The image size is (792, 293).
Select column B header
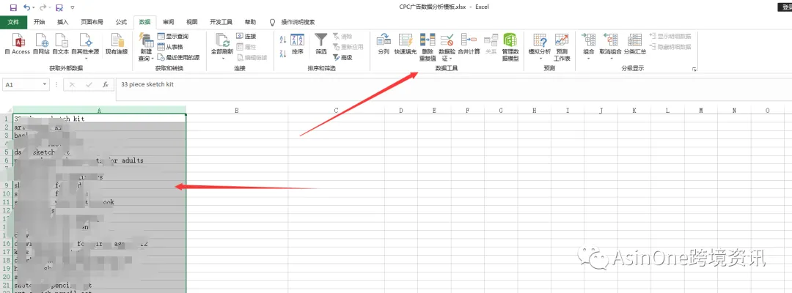236,111
